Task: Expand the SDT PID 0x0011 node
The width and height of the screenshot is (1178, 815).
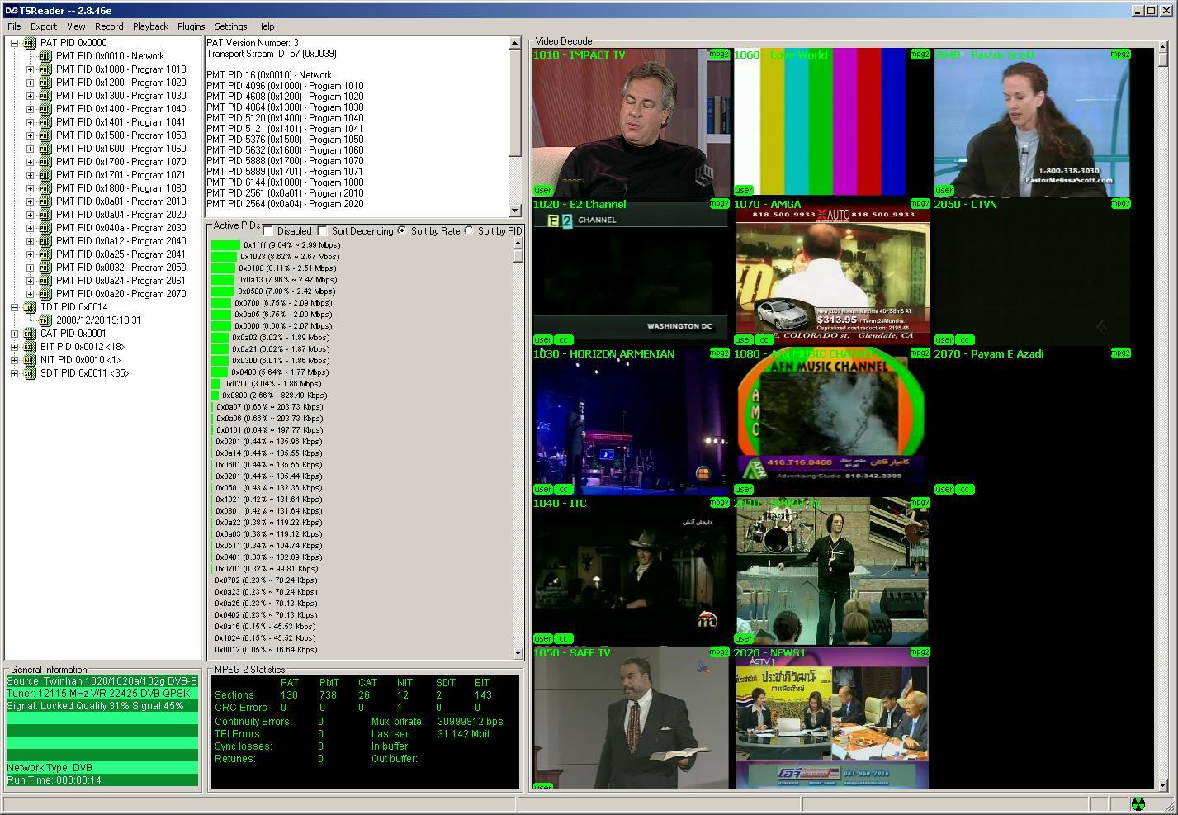Action: [x=14, y=373]
